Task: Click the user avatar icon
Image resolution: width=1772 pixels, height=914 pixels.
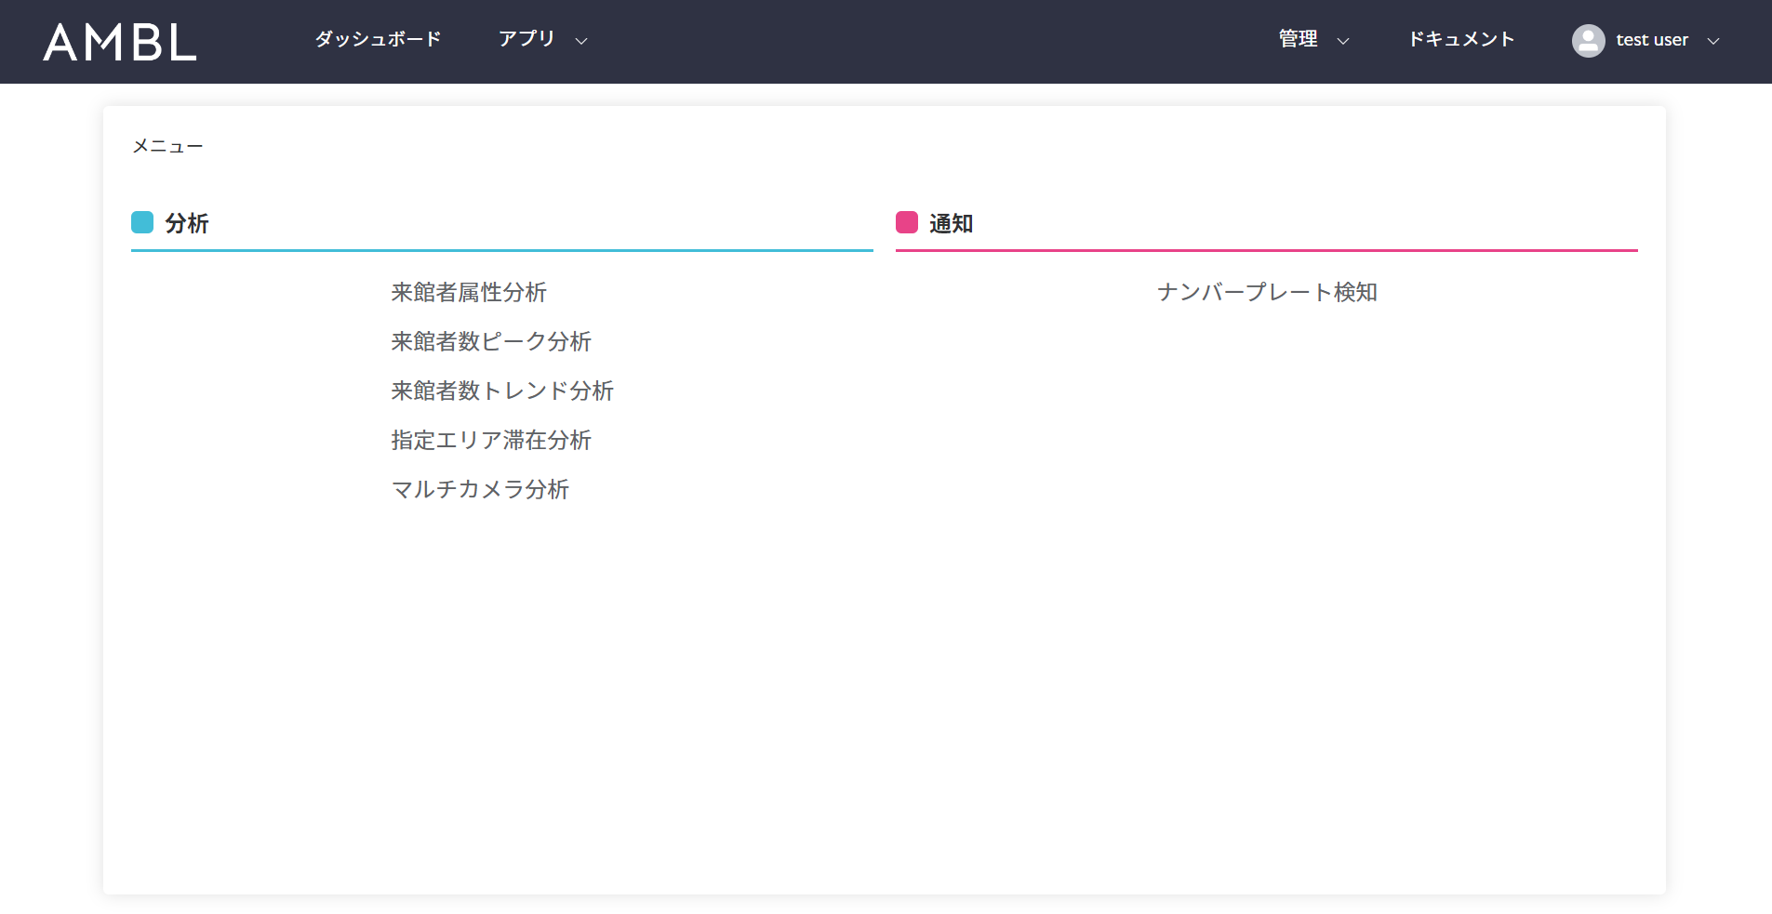Action: point(1589,41)
